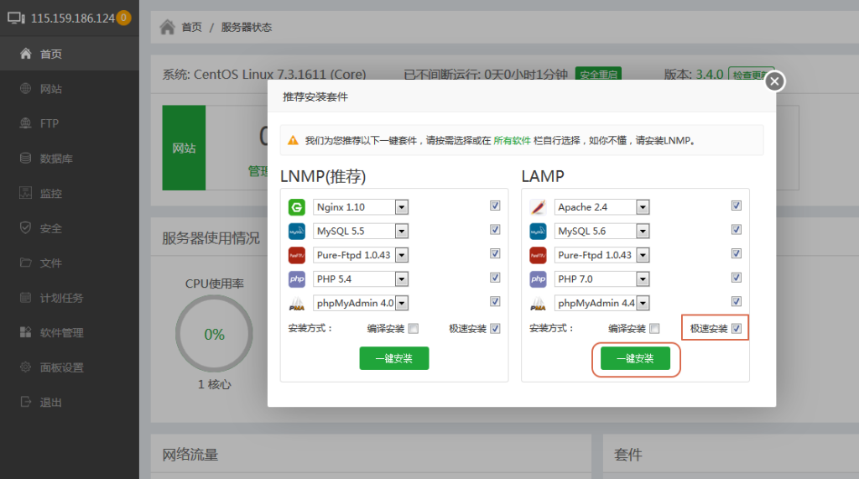Click the MySQL icon beside MySQL 5.5
Image resolution: width=859 pixels, height=479 pixels.
pyautogui.click(x=296, y=231)
